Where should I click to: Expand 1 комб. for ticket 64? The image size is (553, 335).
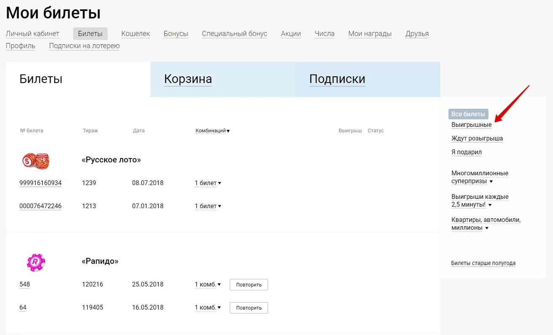[x=208, y=308]
